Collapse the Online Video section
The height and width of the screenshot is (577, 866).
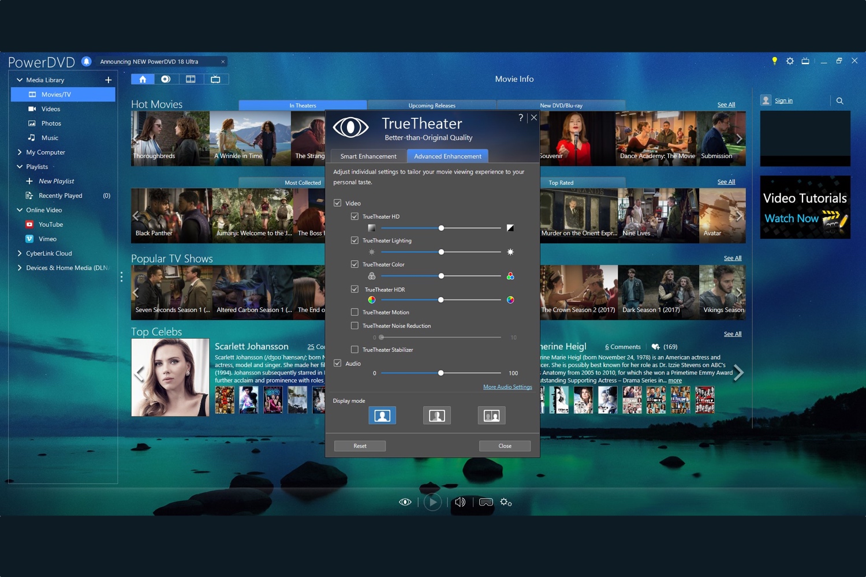point(20,210)
